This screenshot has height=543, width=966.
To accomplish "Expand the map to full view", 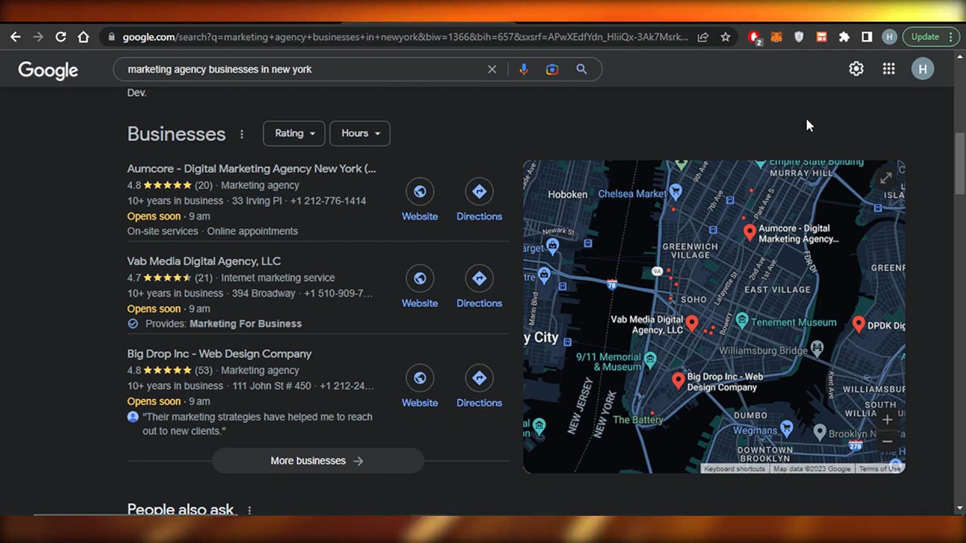I will (x=886, y=178).
